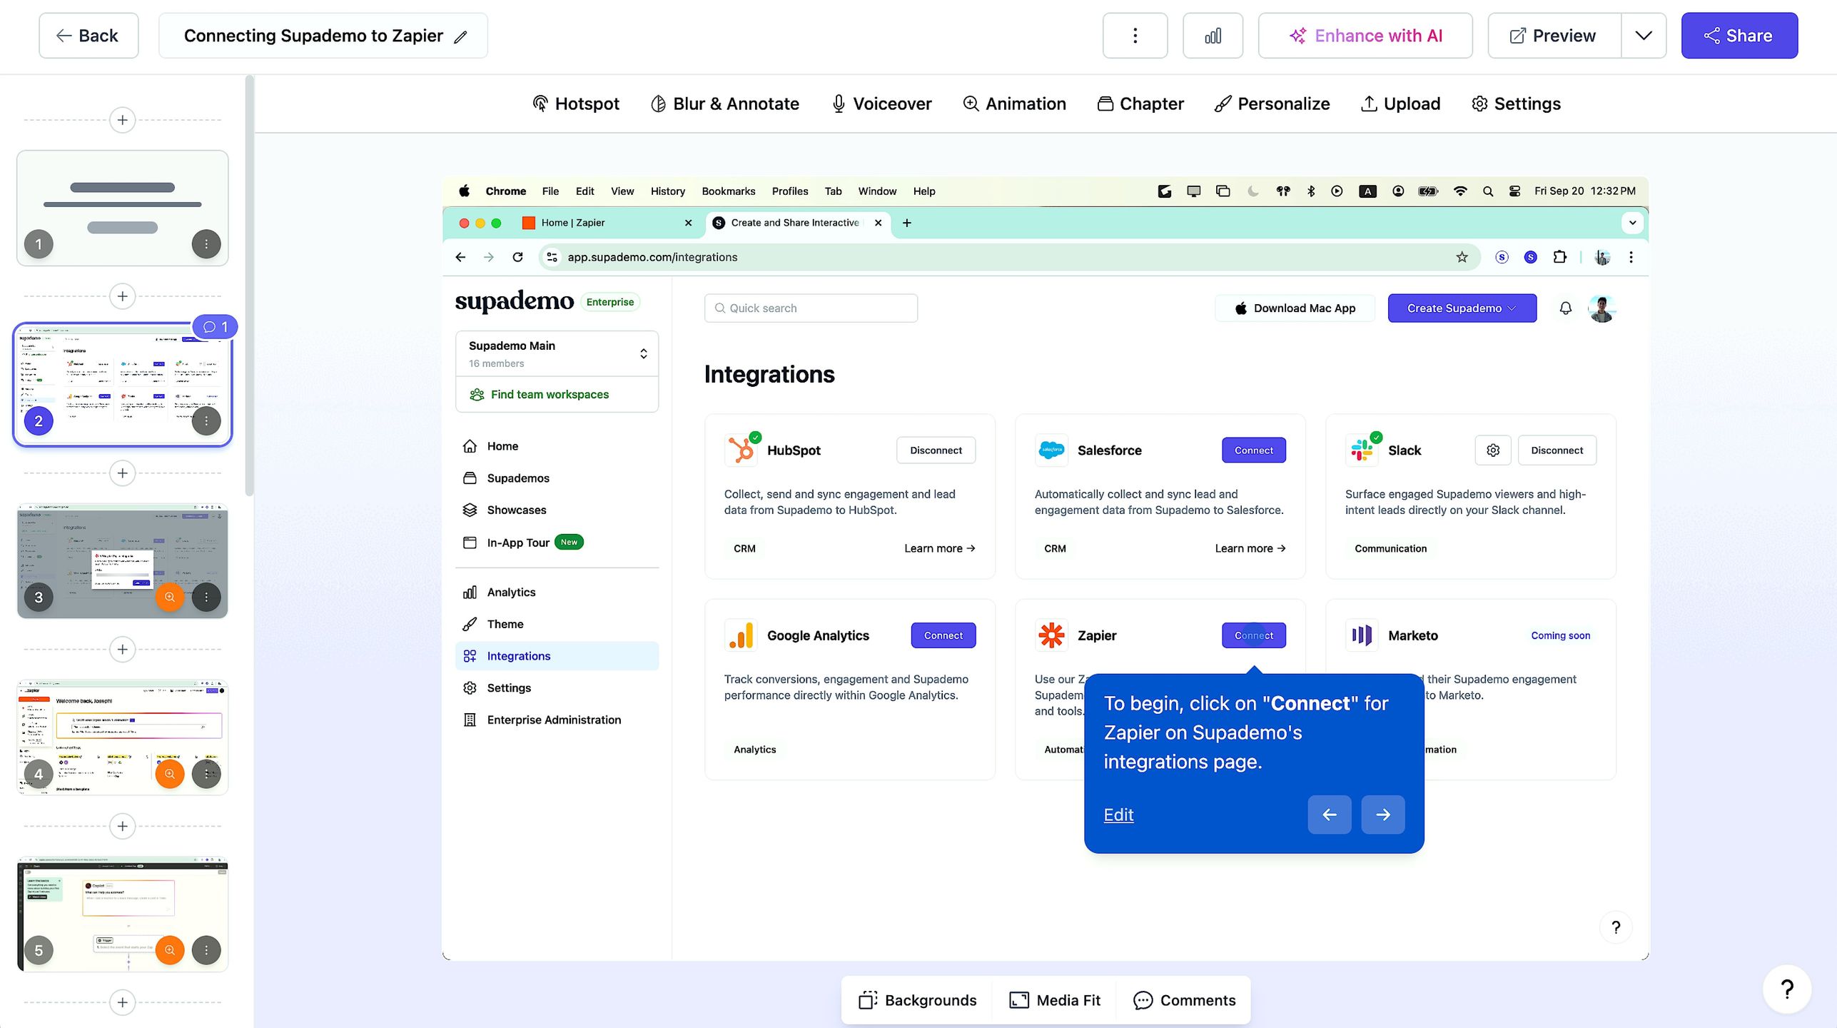Open slide 1 three-dot options
This screenshot has width=1837, height=1028.
click(206, 244)
